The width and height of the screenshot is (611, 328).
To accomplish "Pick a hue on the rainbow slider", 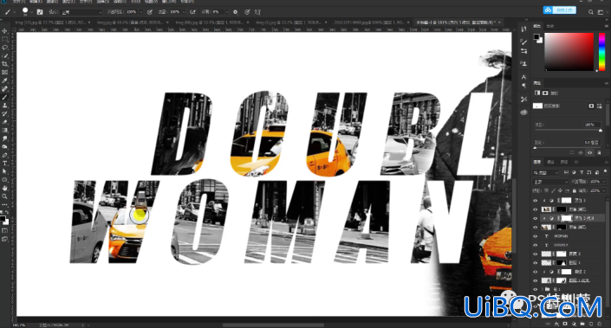I will click(x=601, y=52).
